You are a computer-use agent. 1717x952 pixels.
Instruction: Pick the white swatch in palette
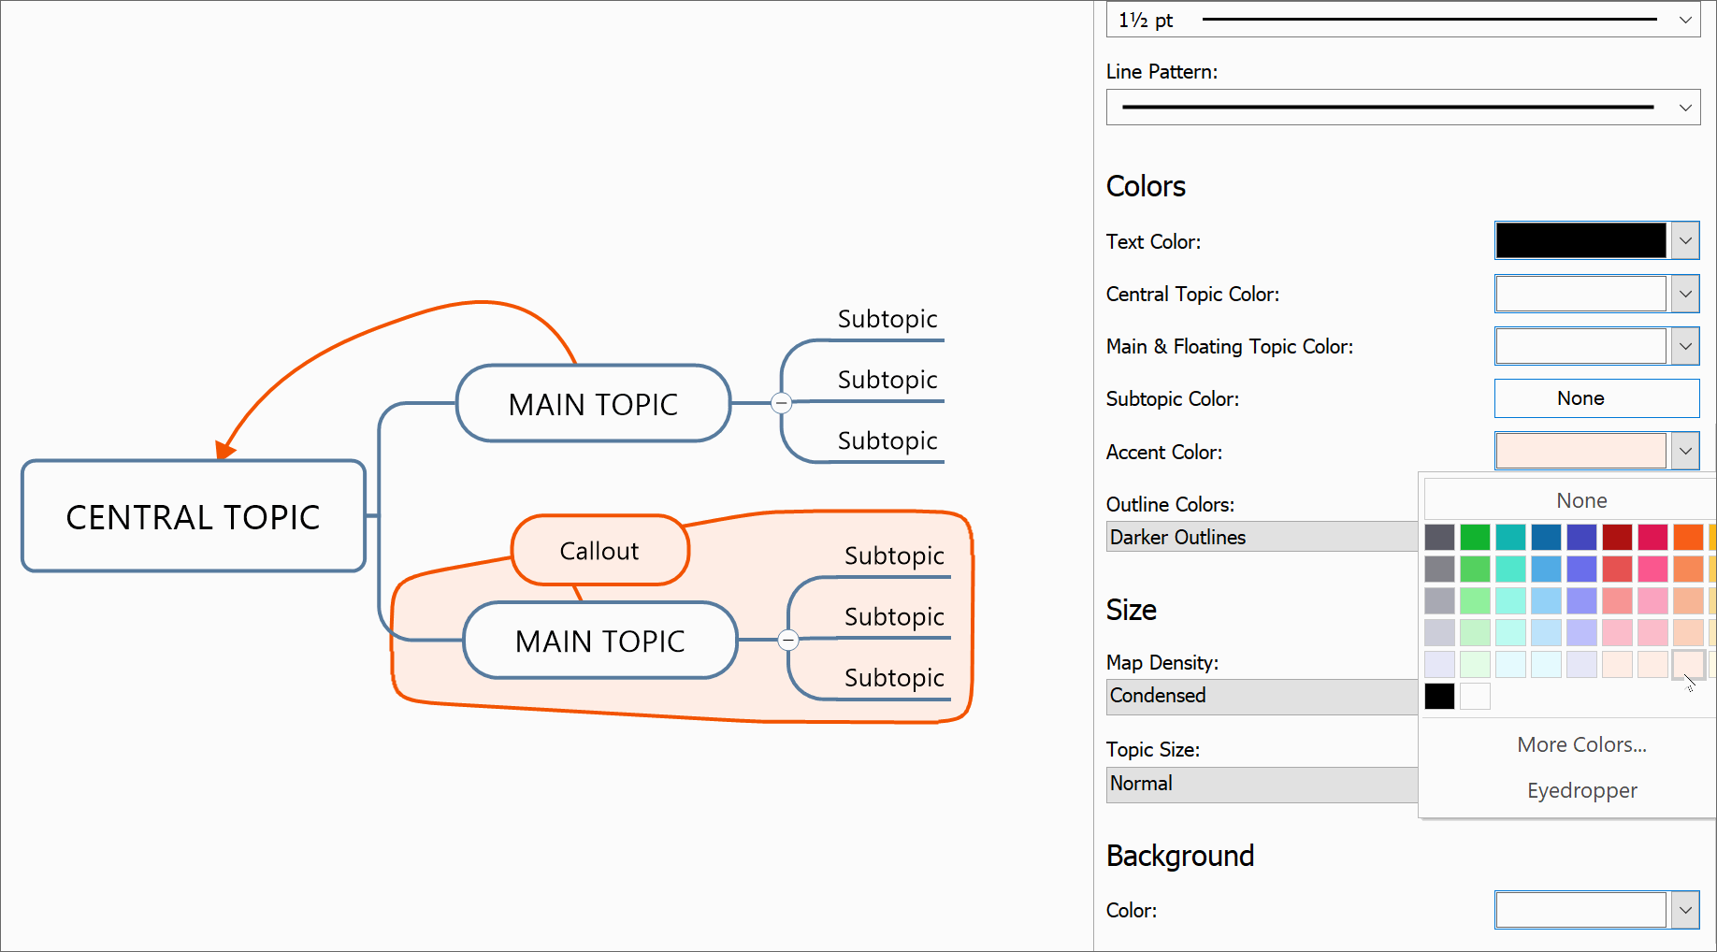1475,696
